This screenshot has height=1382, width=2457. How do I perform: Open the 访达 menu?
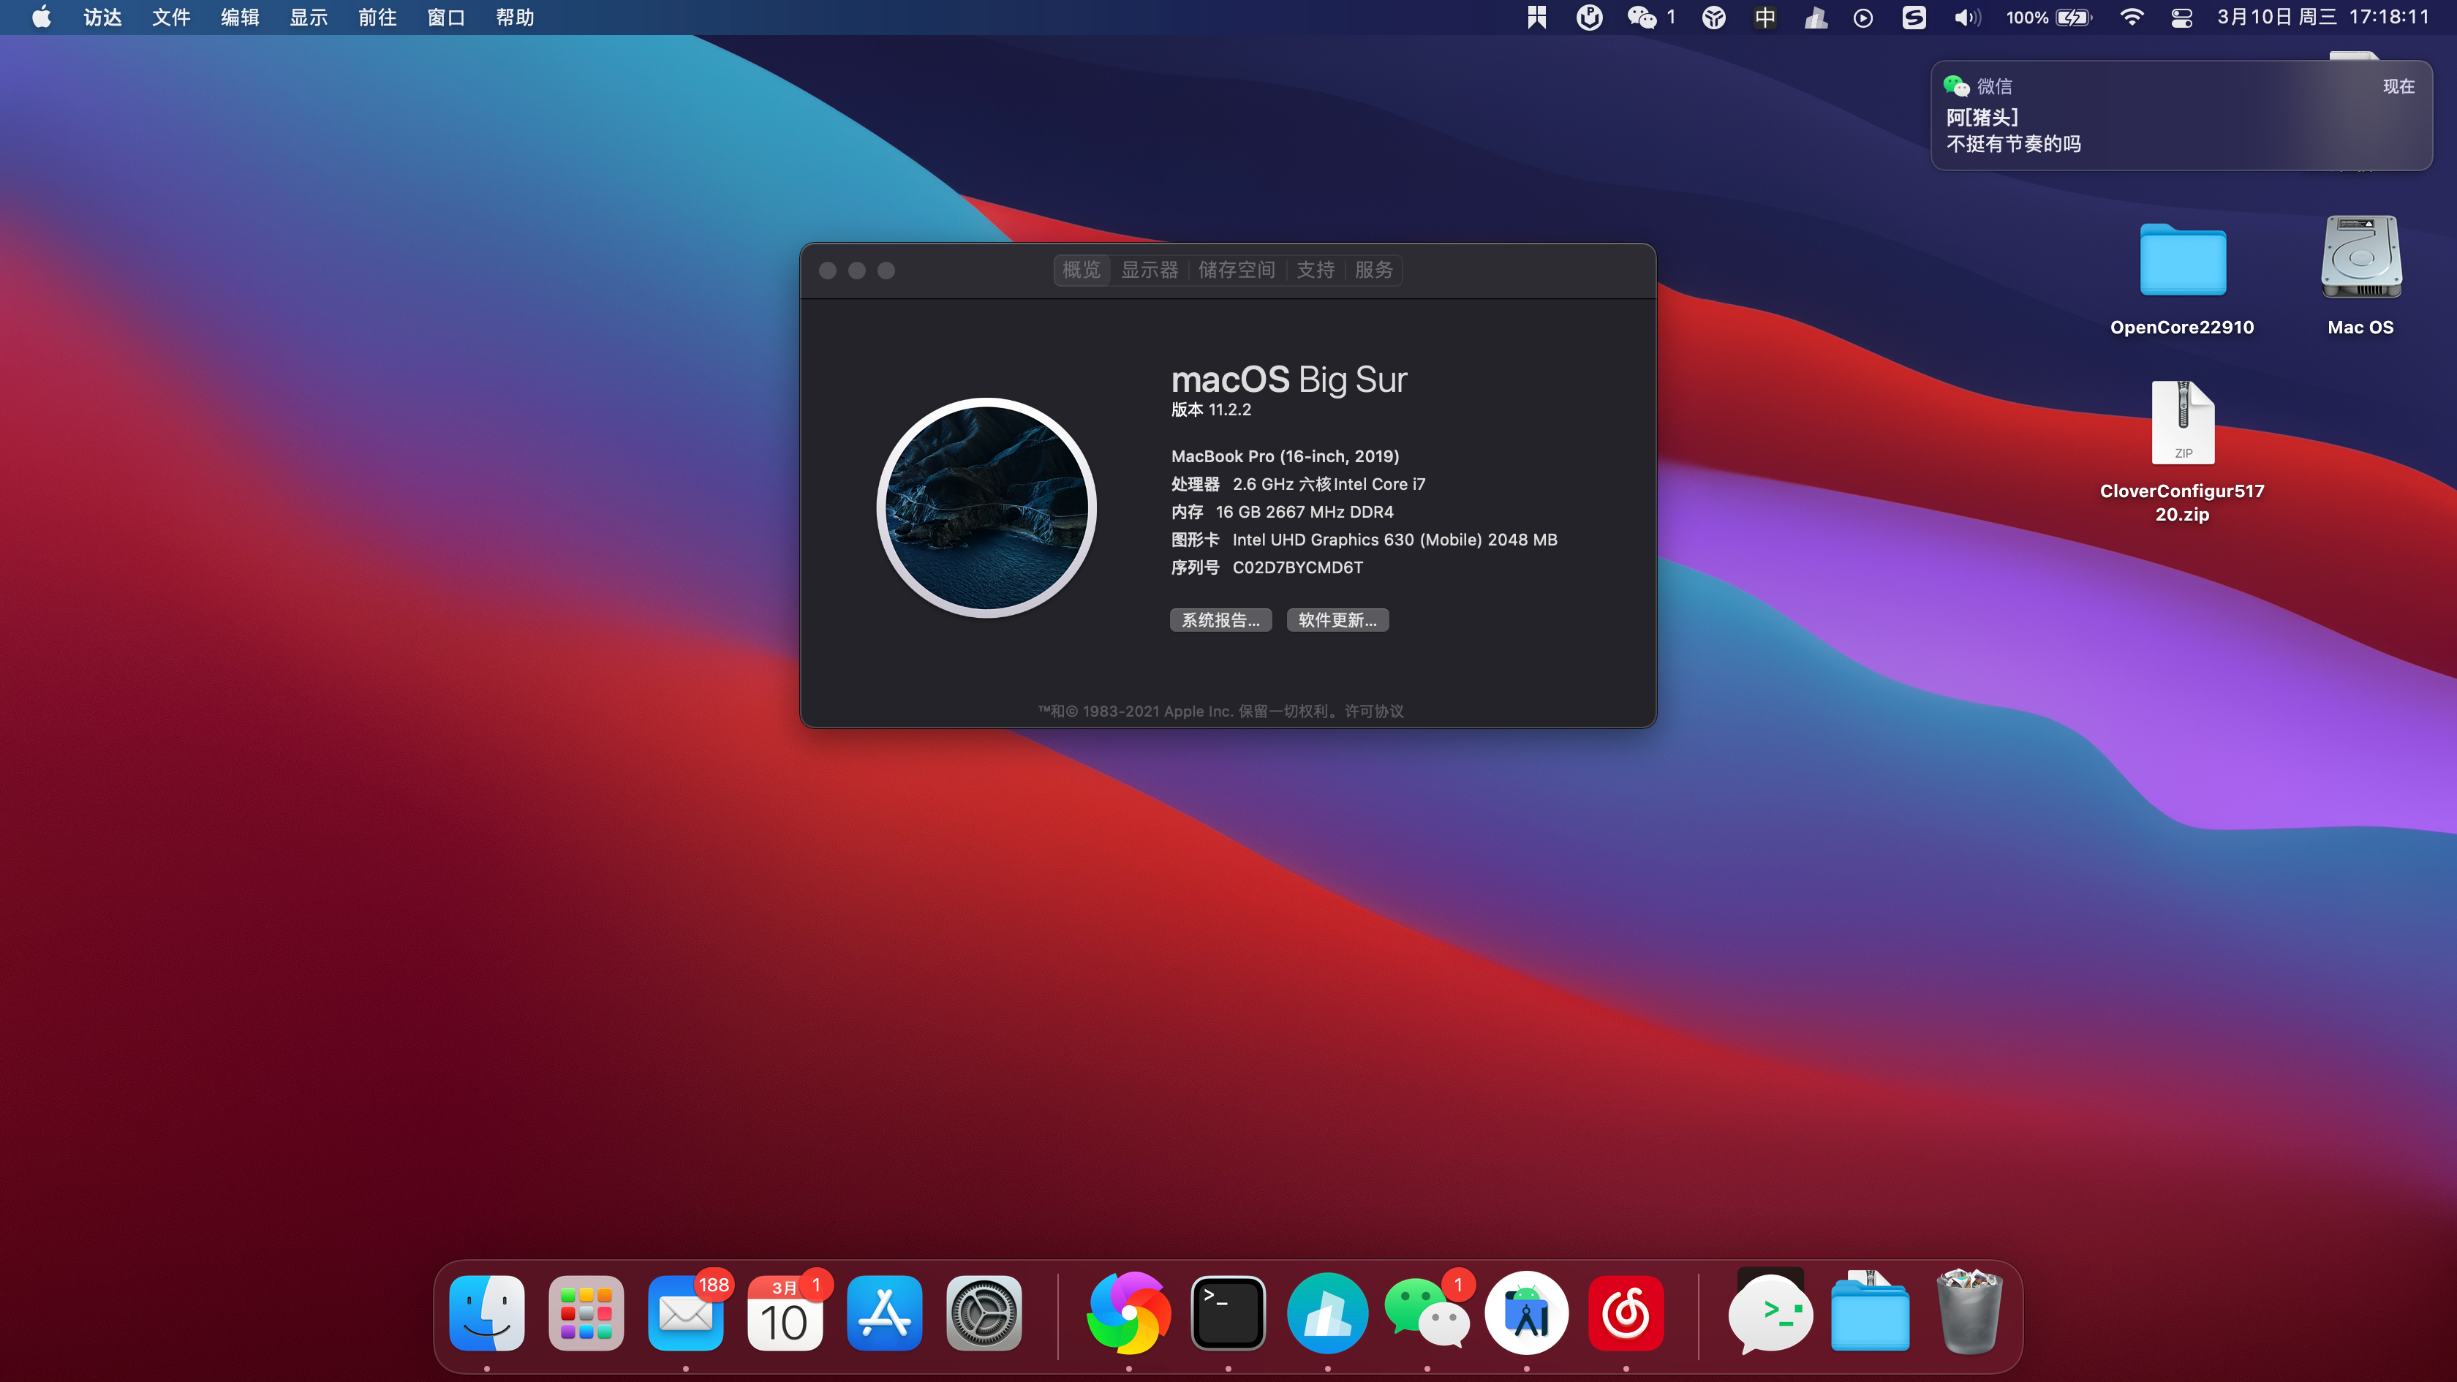102,17
